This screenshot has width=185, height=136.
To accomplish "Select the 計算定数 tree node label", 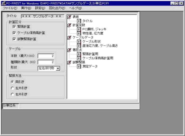I will tap(79, 25).
